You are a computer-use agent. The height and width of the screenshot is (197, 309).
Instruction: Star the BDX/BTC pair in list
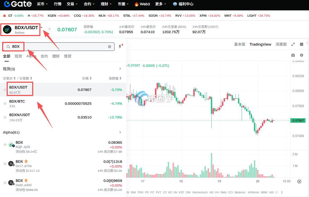5,103
